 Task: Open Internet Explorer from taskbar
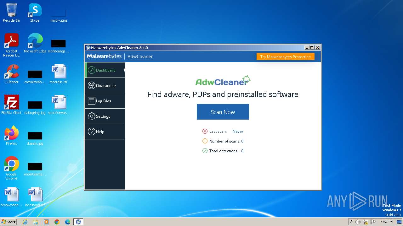tap(25, 222)
